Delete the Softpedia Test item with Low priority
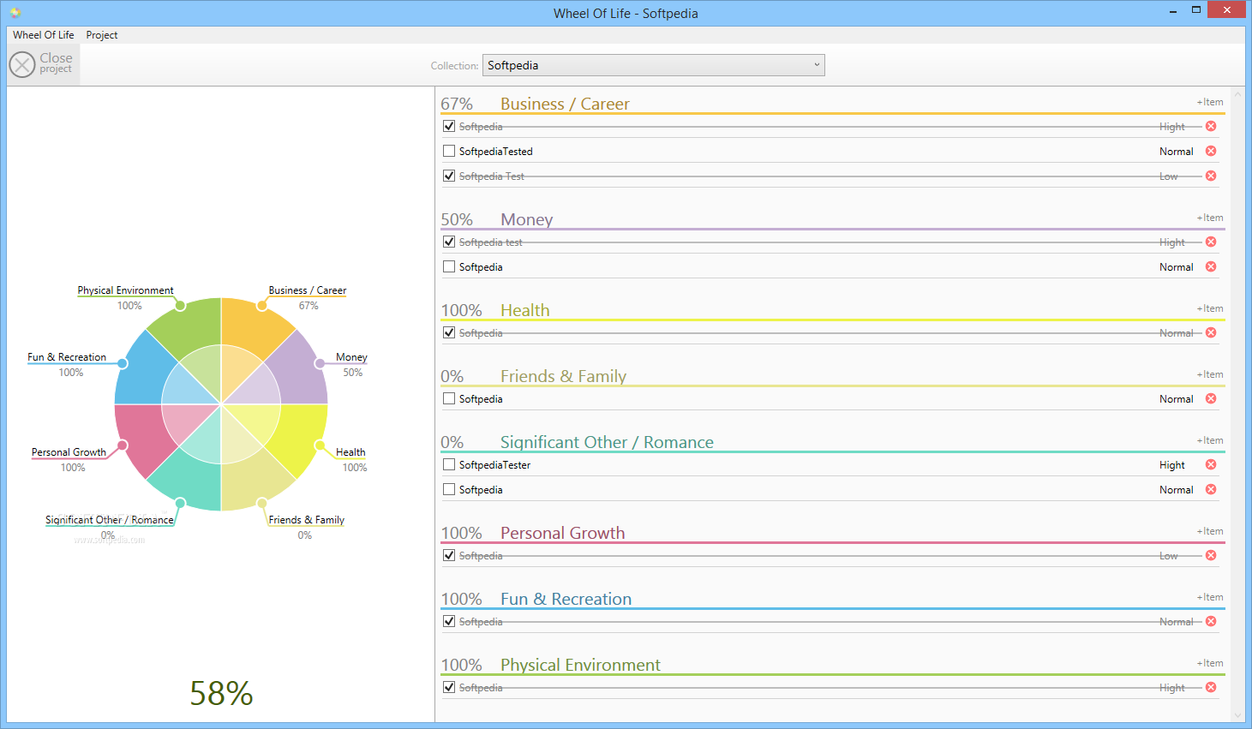This screenshot has width=1252, height=729. (x=1211, y=176)
